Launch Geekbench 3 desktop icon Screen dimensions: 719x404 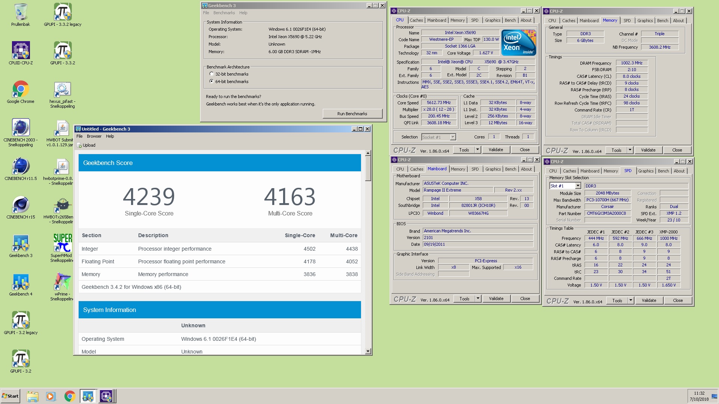coord(21,246)
